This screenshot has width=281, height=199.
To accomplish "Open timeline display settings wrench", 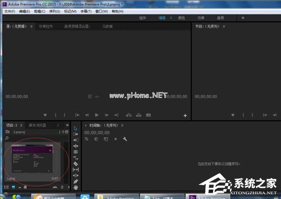I will point(125,139).
